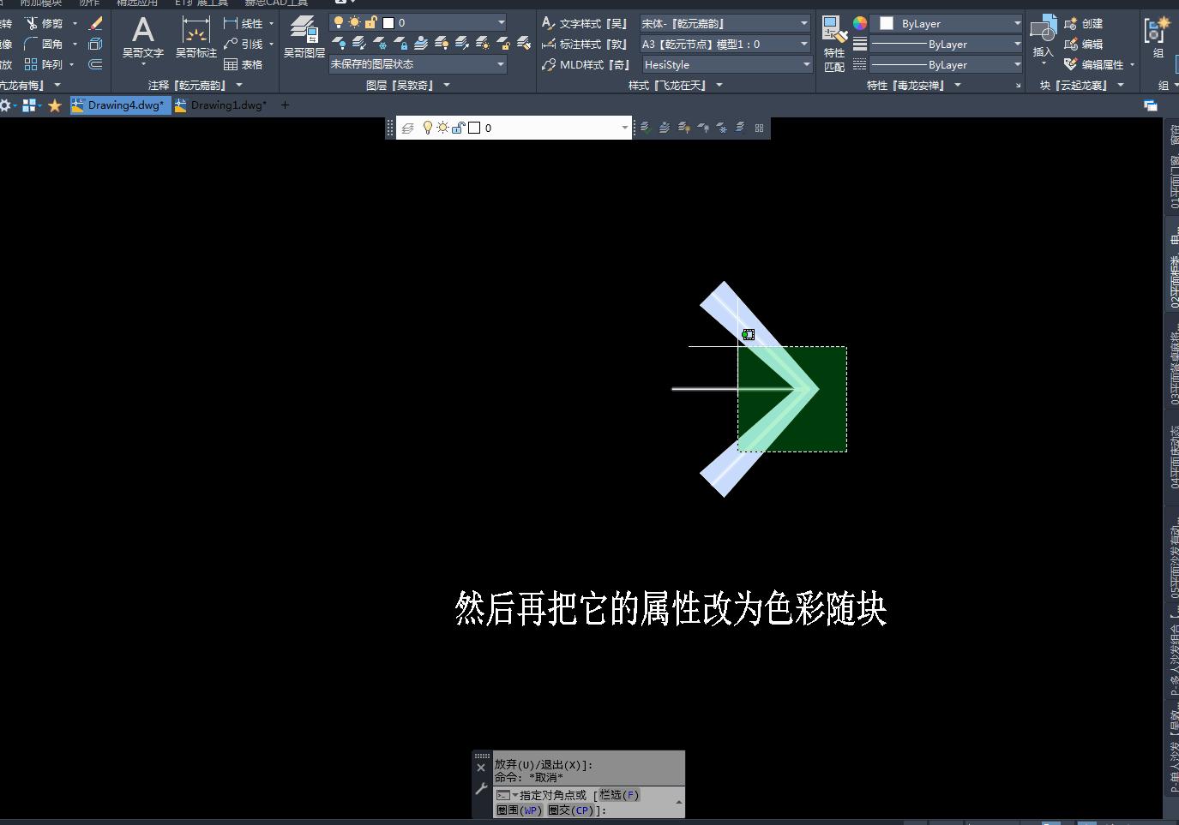The width and height of the screenshot is (1179, 825).
Task: Open the 吴哥图层 layer properties icon
Action: click(x=304, y=30)
